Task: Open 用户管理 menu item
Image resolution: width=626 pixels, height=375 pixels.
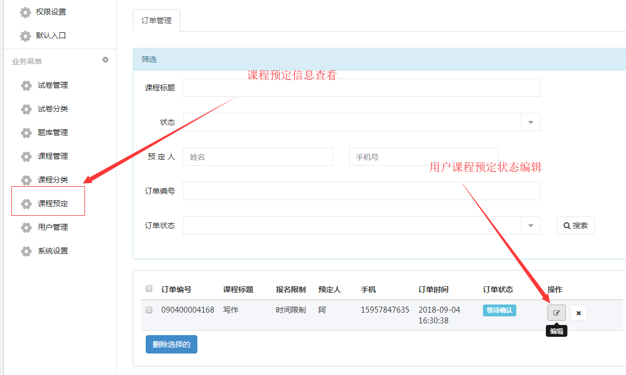Action: tap(53, 227)
